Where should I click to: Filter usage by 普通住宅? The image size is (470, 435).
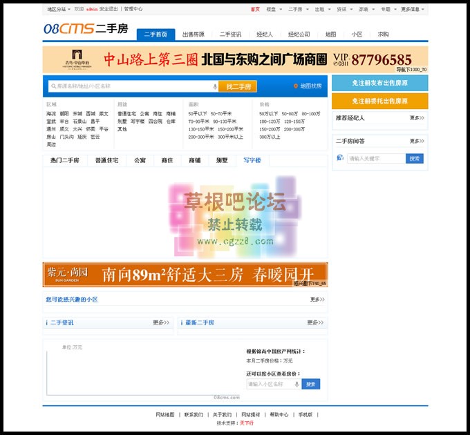[x=126, y=114]
